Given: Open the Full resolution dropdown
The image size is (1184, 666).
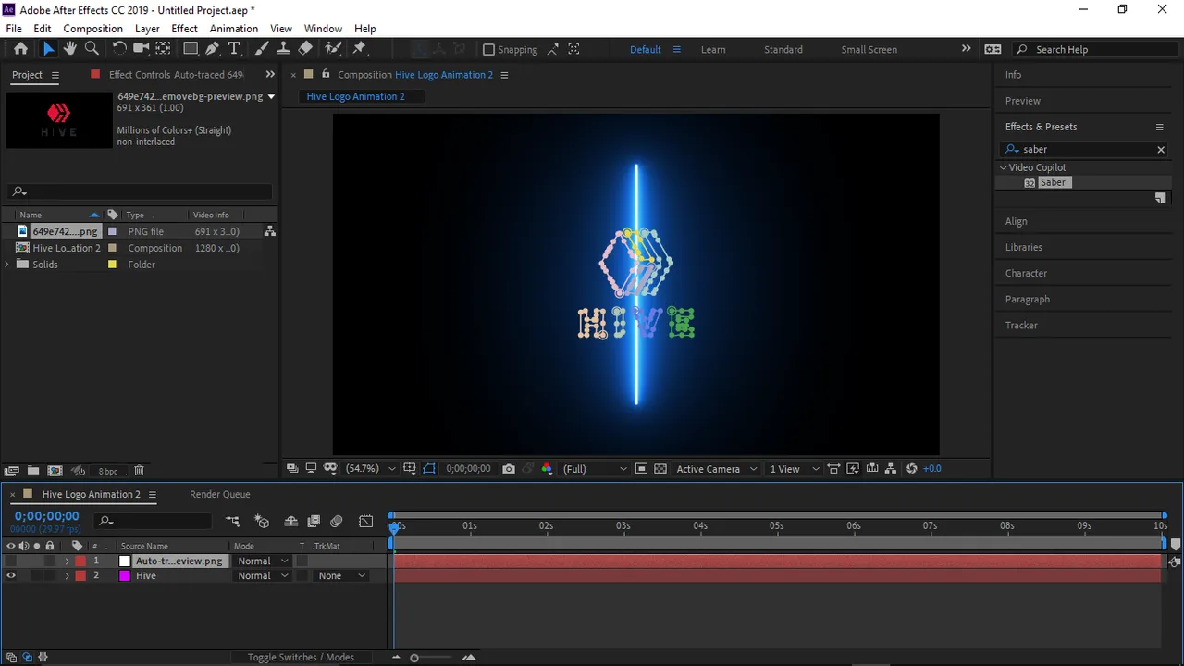Looking at the screenshot, I should (595, 469).
